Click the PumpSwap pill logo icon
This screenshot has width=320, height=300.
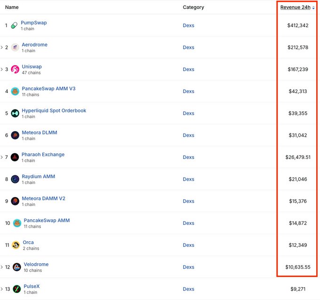pos(14,25)
